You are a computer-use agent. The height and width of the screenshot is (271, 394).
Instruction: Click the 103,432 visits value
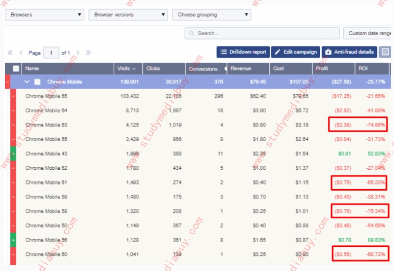(129, 96)
